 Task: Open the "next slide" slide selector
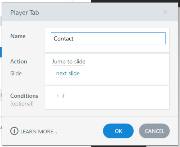click(68, 74)
